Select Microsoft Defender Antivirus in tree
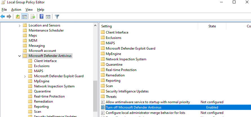 (50, 56)
